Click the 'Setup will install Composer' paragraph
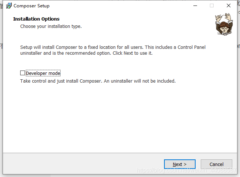This screenshot has width=240, height=177. click(x=113, y=50)
